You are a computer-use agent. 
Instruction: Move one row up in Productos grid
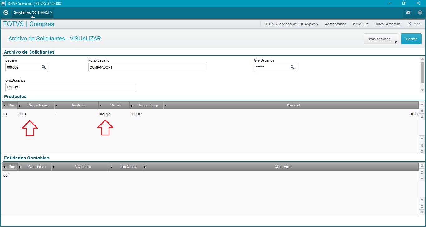(422, 117)
